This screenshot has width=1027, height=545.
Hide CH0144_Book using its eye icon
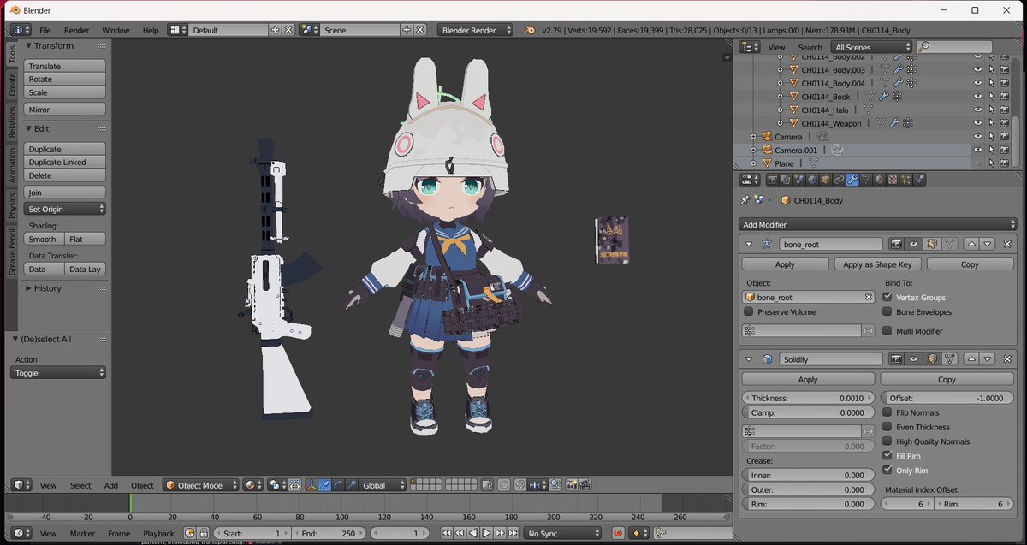pos(978,97)
